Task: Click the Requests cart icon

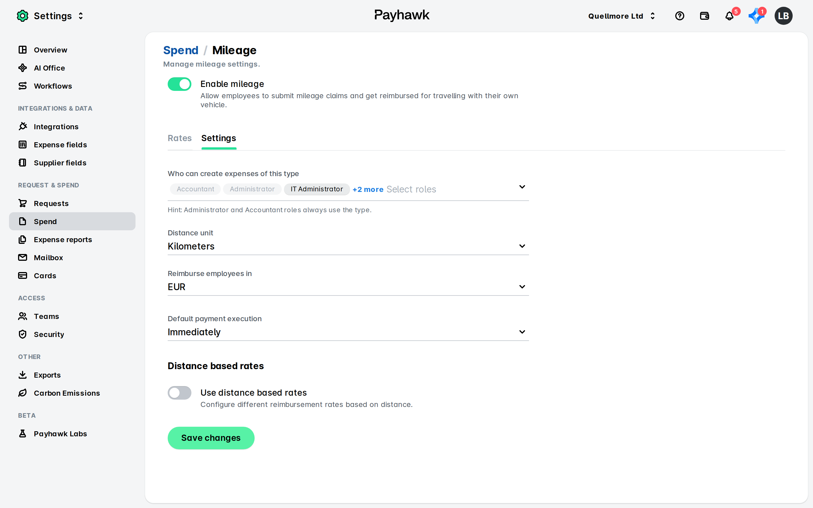Action: click(x=23, y=203)
